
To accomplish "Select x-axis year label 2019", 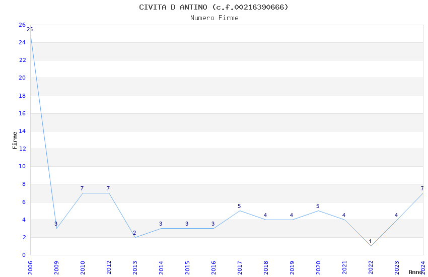I will coord(292,267).
